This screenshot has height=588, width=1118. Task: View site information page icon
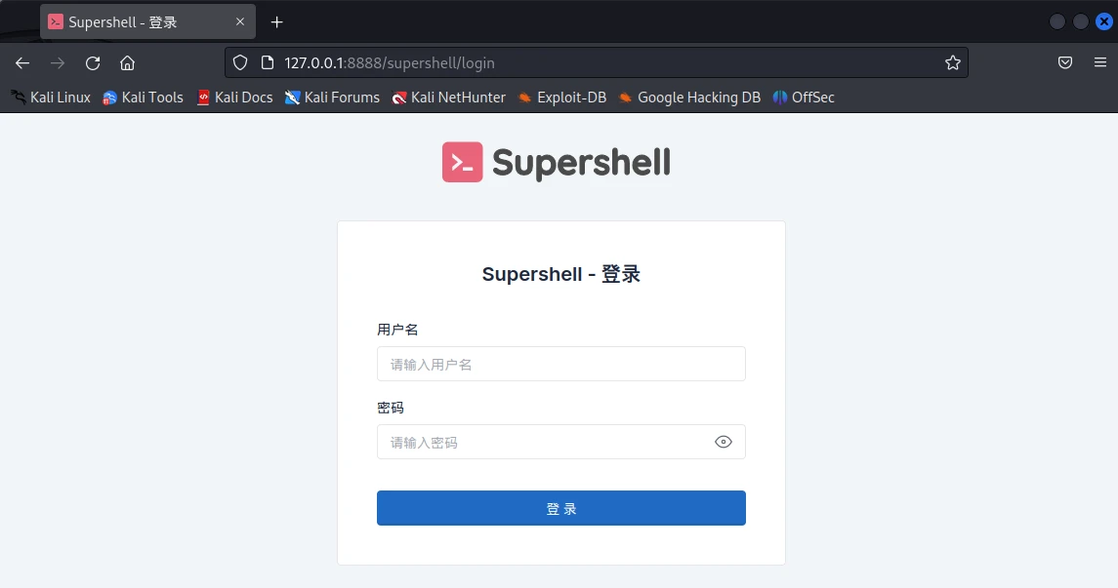point(268,62)
